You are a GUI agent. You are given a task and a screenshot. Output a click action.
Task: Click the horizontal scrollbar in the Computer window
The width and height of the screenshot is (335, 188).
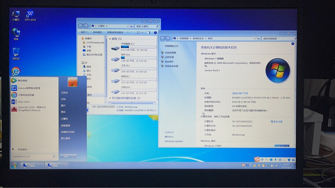pos(132,102)
